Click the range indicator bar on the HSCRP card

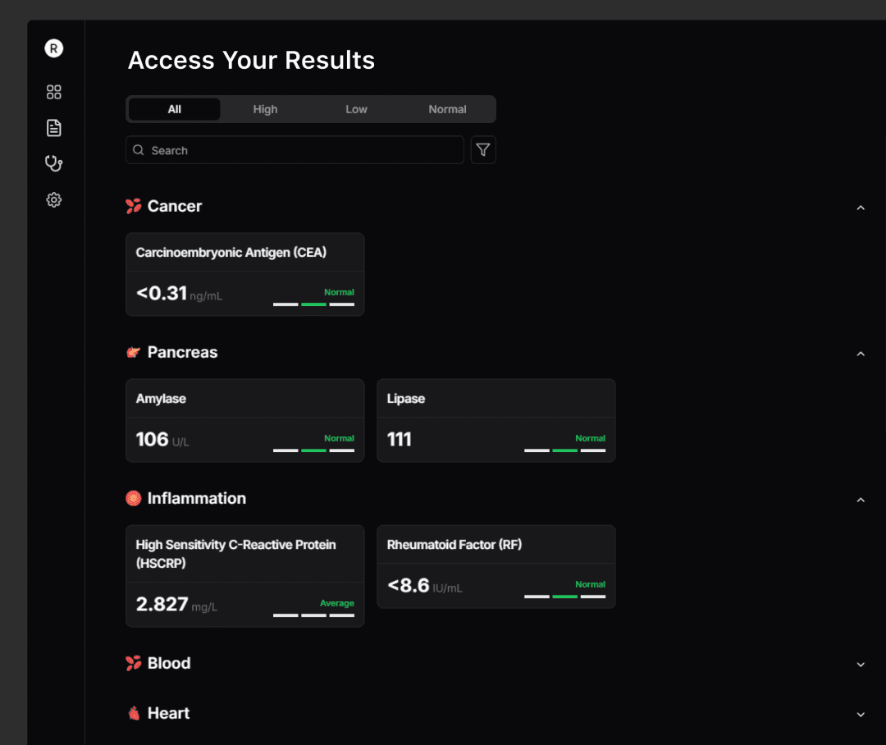click(313, 614)
